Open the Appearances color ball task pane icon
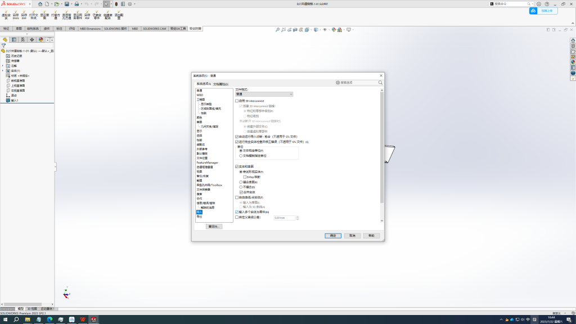This screenshot has height=324, width=576. pos(573,62)
